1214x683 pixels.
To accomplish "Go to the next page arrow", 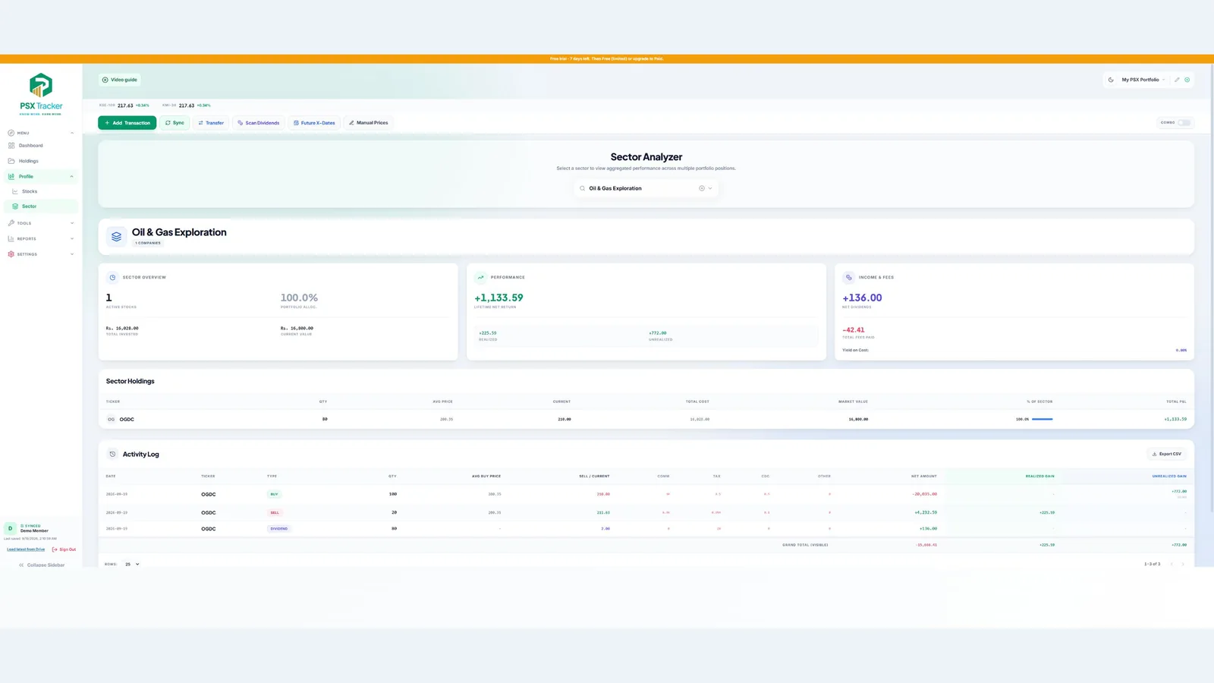I will pyautogui.click(x=1182, y=564).
